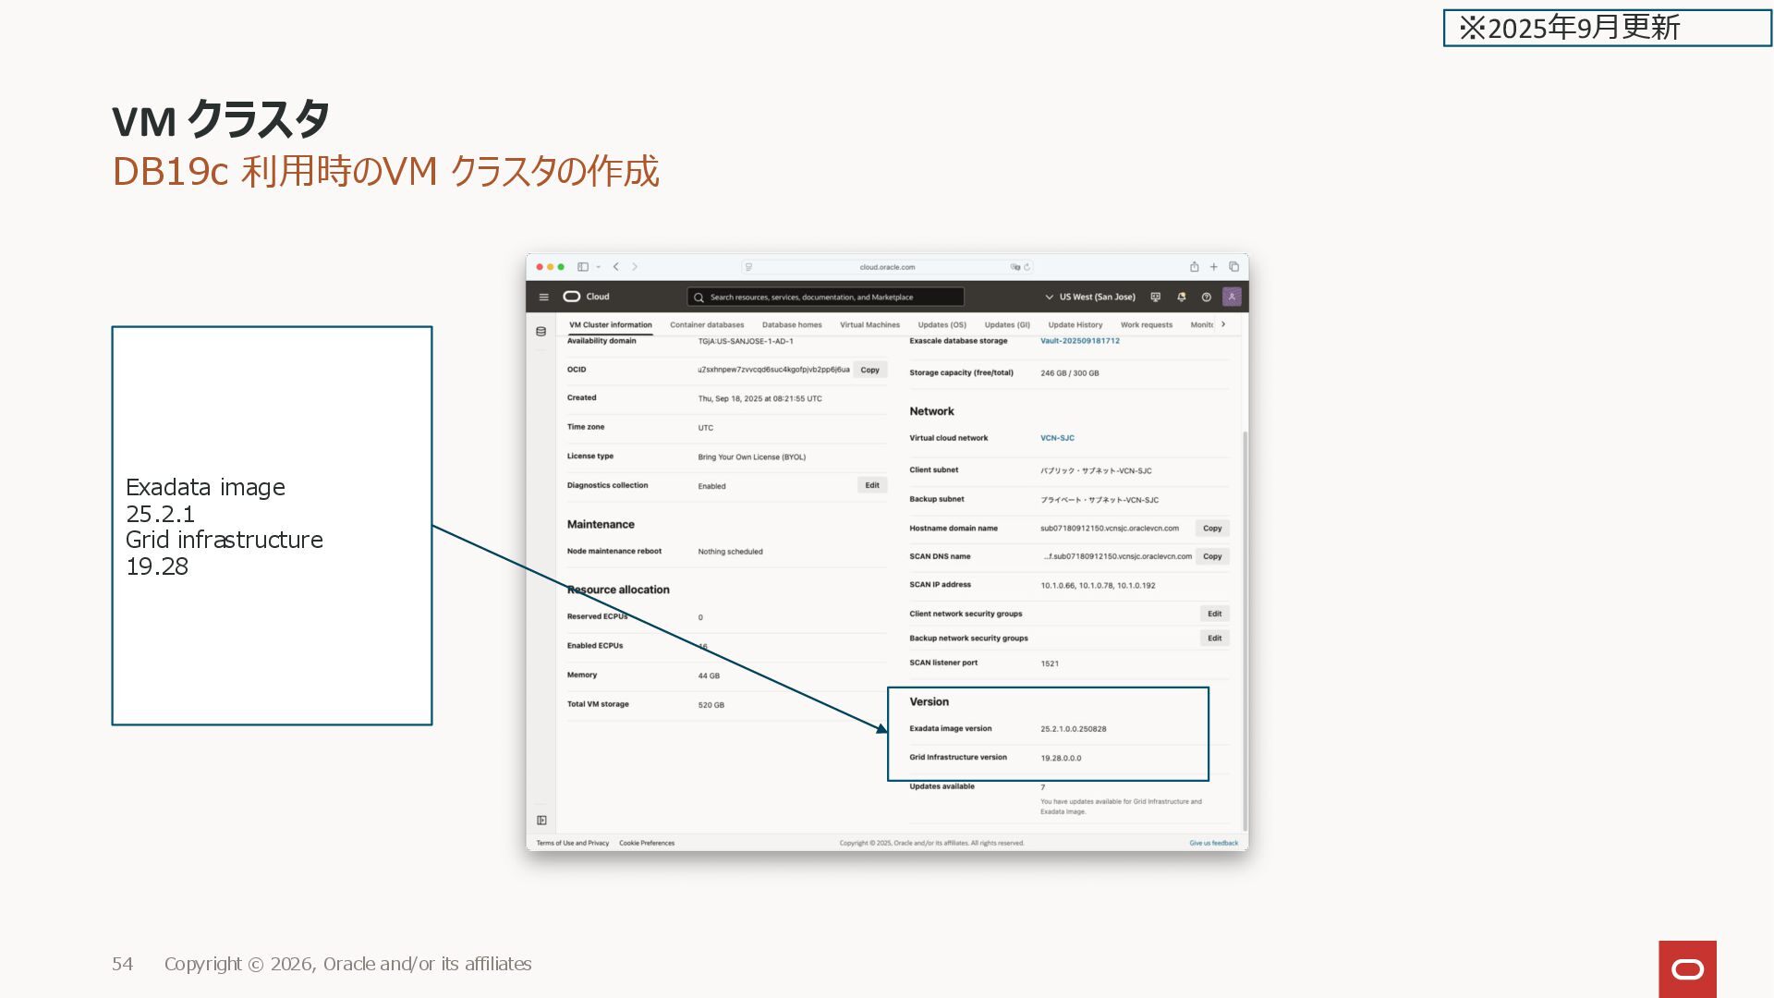1774x998 pixels.
Task: Open the hamburger navigation menu
Action: click(x=543, y=297)
